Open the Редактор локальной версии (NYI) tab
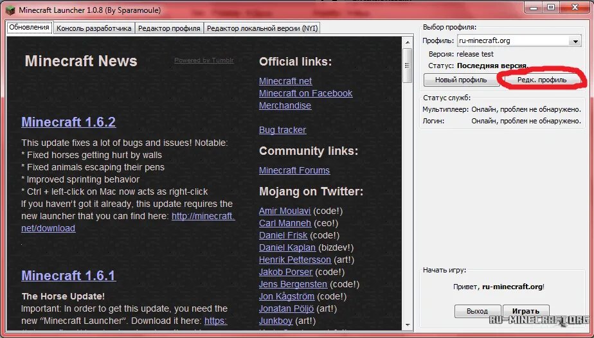 point(262,28)
